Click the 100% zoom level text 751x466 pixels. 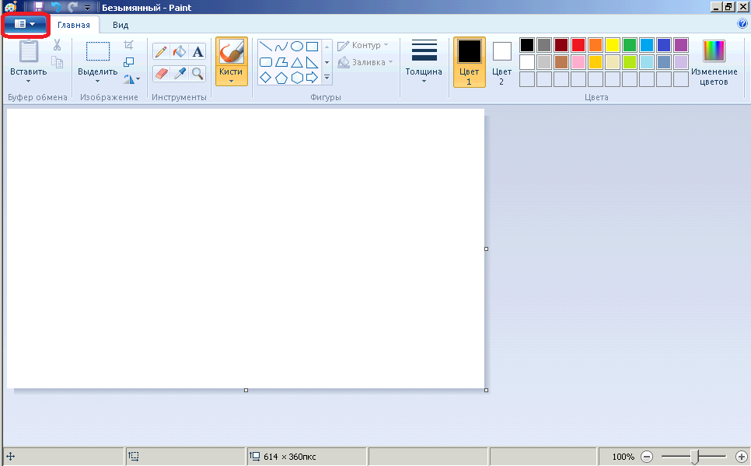pyautogui.click(x=624, y=457)
